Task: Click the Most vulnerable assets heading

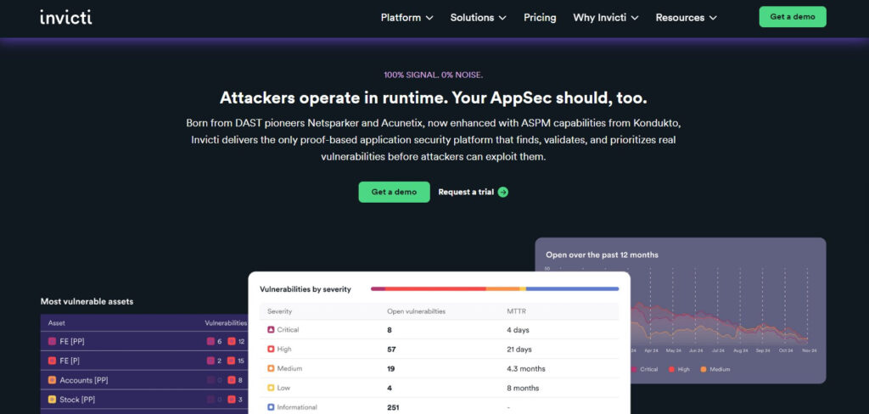Action: [87, 301]
